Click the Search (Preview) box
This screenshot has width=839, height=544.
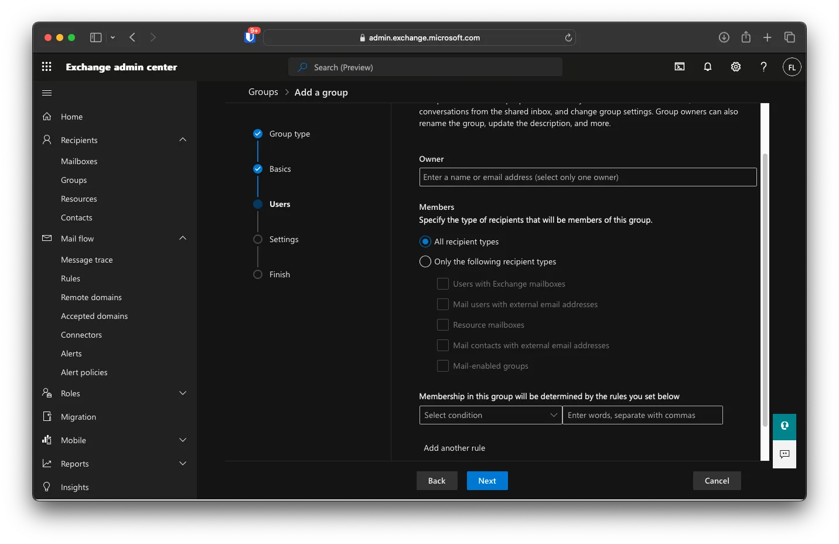coord(425,67)
